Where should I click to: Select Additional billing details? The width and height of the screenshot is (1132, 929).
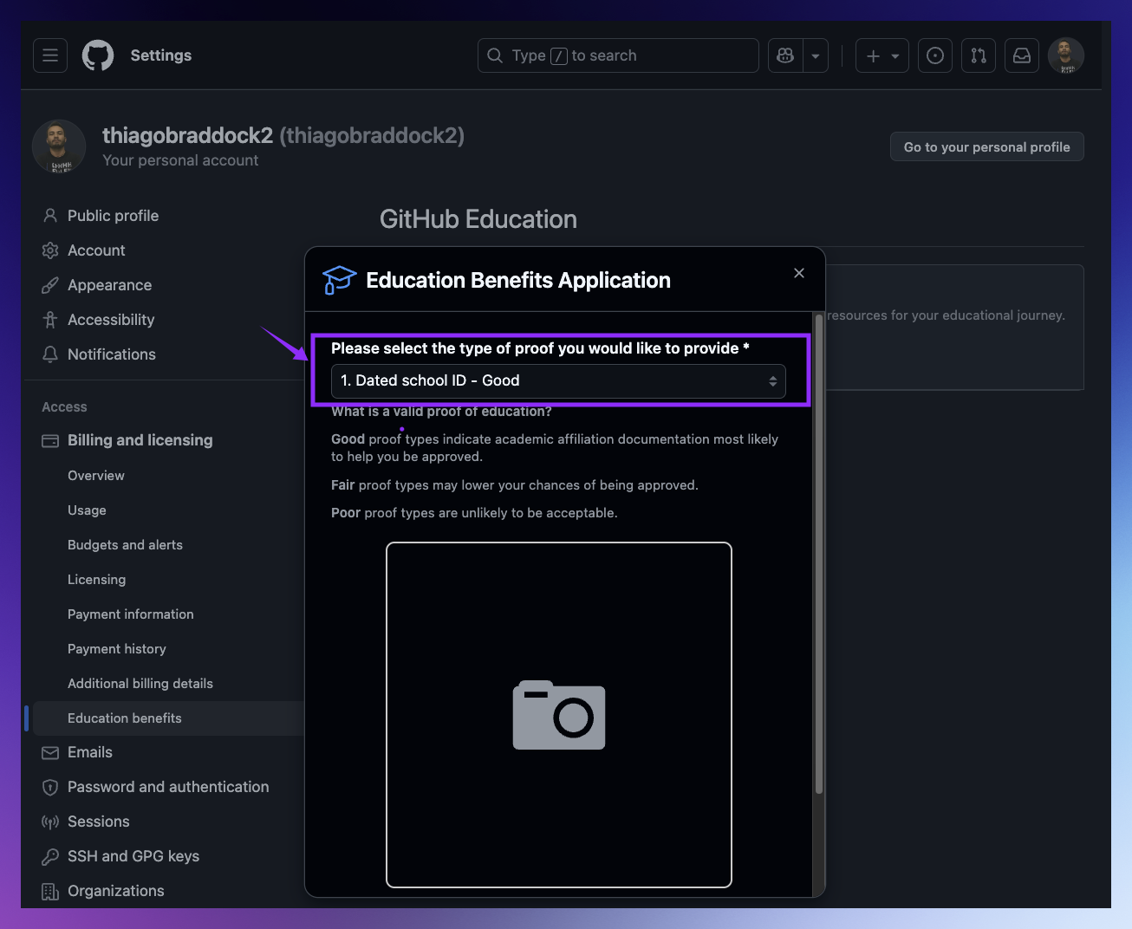pyautogui.click(x=140, y=684)
